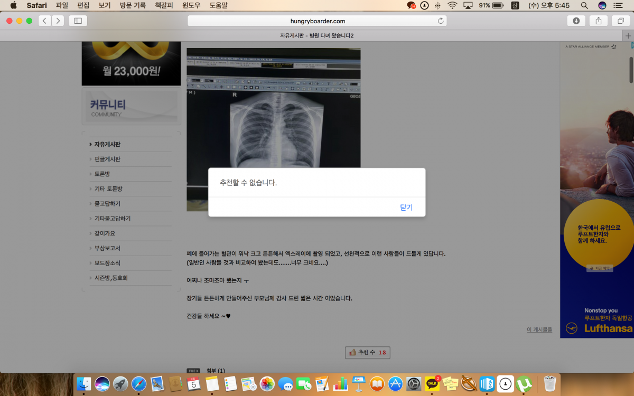
Task: Open the 보기 menu
Action: tap(105, 5)
